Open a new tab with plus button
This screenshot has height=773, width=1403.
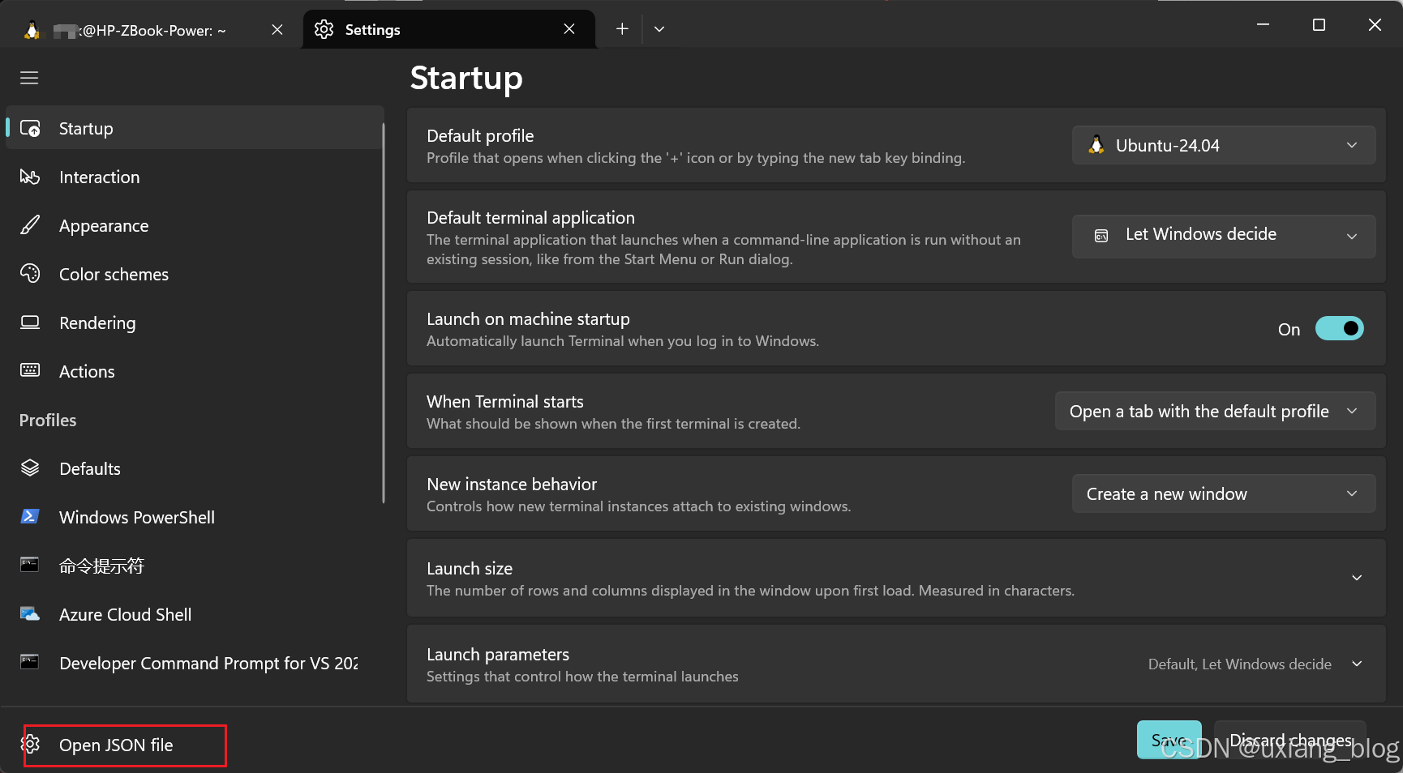coord(622,29)
